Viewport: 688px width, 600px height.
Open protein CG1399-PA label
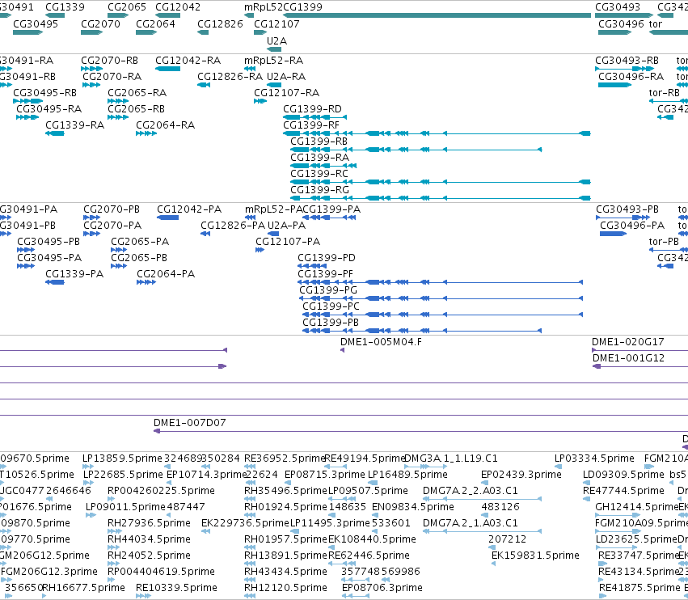coord(331,209)
